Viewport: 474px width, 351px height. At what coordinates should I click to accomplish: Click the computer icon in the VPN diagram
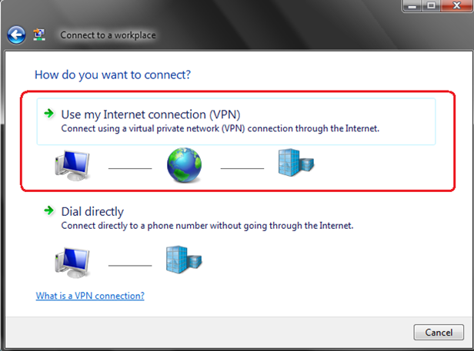(x=73, y=164)
